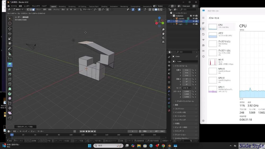Select the Knife tool
This screenshot has width=265, height=149.
pyautogui.click(x=10, y=84)
